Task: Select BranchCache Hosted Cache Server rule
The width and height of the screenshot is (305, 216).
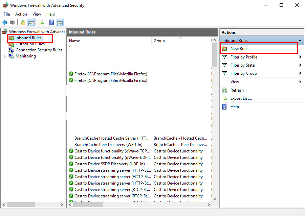Action: point(112,138)
